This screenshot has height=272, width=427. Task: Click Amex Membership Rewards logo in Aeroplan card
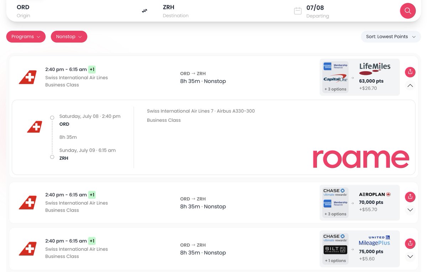tap(335, 203)
